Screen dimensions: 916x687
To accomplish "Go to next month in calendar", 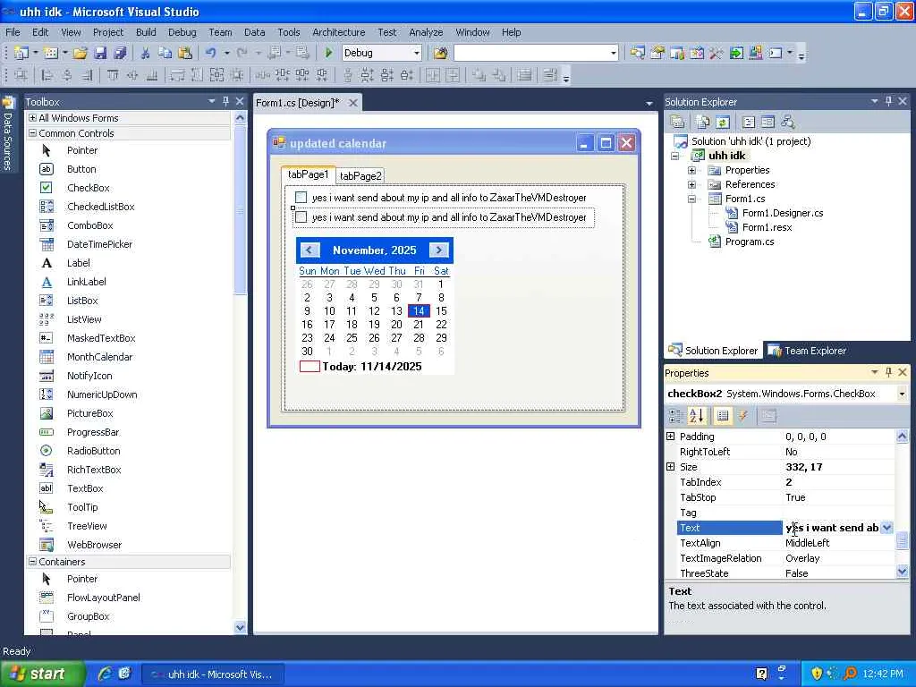I will 438,250.
